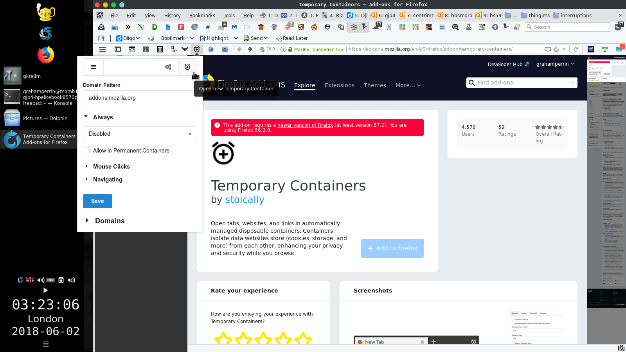Image resolution: width=626 pixels, height=352 pixels.
Task: Open the thinglets bookmark folder
Action: click(x=535, y=16)
